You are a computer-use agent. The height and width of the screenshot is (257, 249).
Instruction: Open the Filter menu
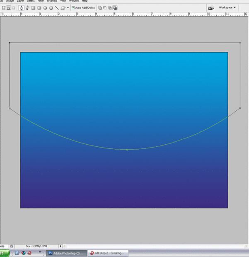coord(41,1)
